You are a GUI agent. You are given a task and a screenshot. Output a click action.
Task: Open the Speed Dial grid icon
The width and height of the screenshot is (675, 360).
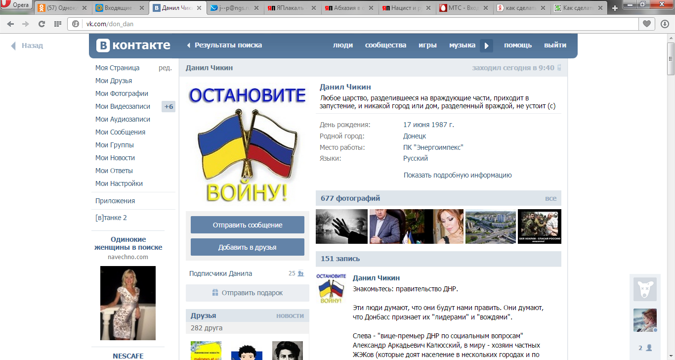(x=57, y=24)
